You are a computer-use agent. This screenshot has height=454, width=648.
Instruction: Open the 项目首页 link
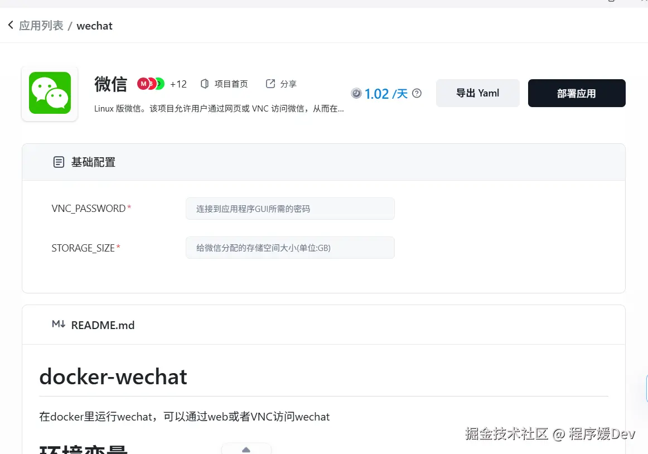pyautogui.click(x=231, y=84)
